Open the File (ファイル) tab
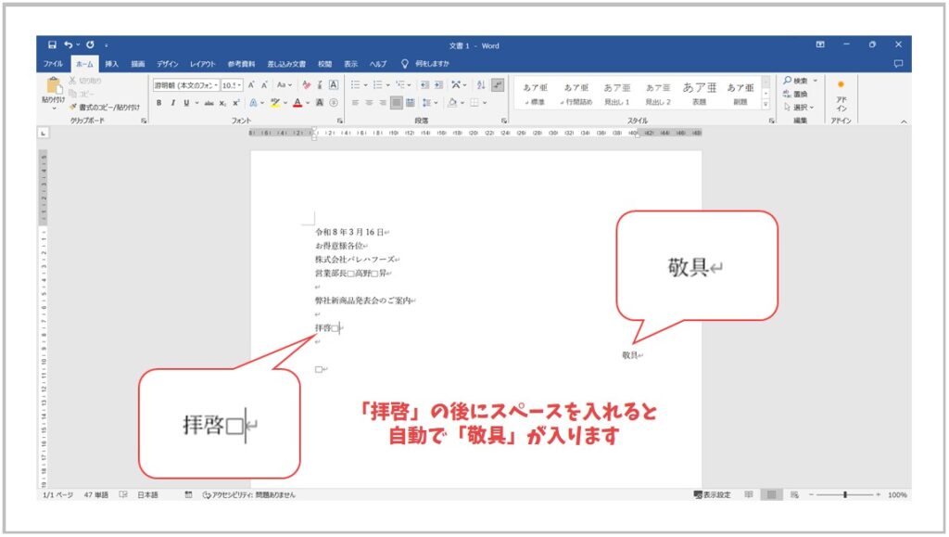 click(x=53, y=64)
